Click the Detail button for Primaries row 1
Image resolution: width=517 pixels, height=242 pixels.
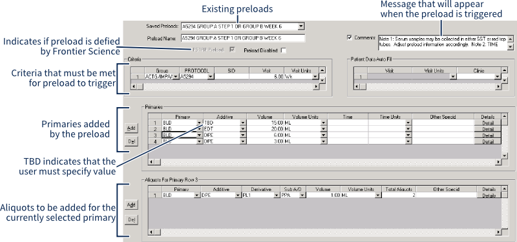click(488, 123)
